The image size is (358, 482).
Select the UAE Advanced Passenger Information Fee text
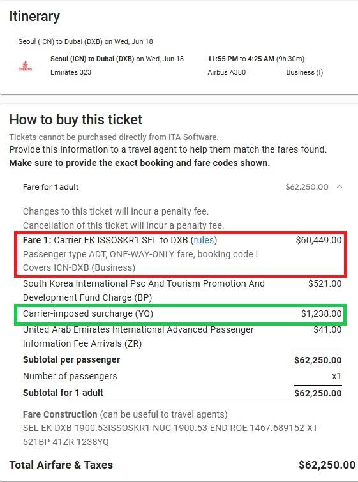[138, 336]
